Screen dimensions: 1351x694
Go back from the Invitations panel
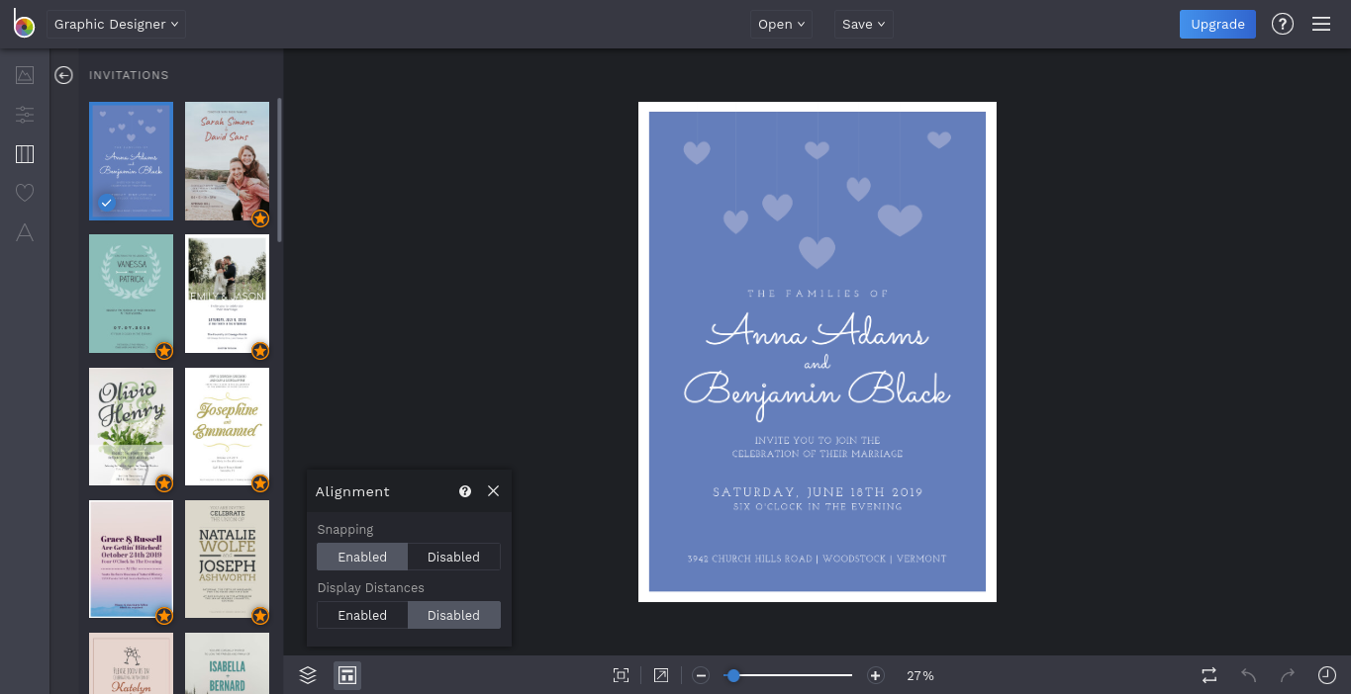(63, 75)
